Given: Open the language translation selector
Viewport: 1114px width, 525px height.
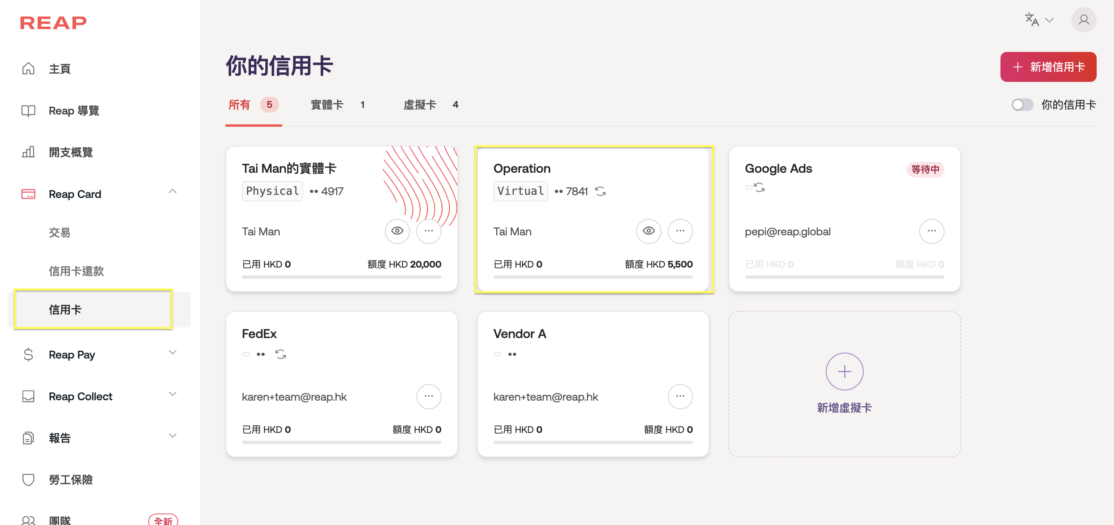Looking at the screenshot, I should pyautogui.click(x=1038, y=20).
